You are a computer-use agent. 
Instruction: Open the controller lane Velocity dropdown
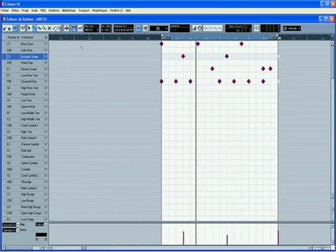tap(41, 225)
